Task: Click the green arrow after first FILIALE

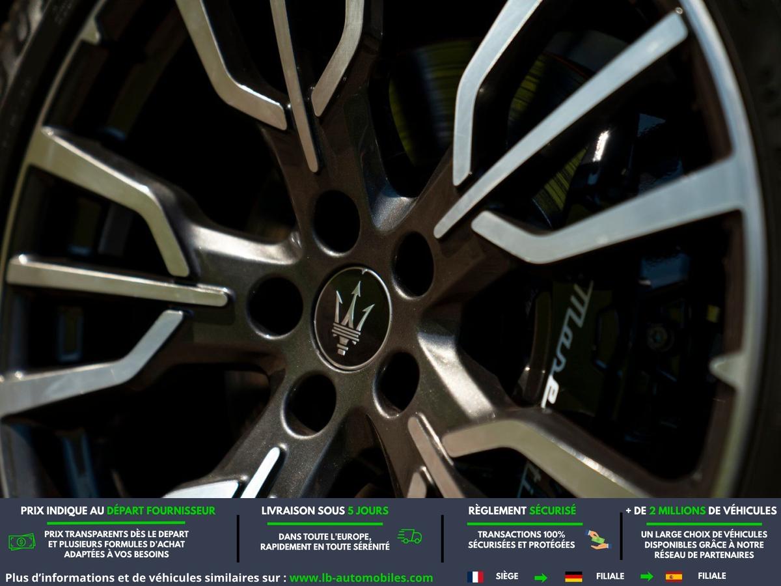Action: tap(647, 576)
